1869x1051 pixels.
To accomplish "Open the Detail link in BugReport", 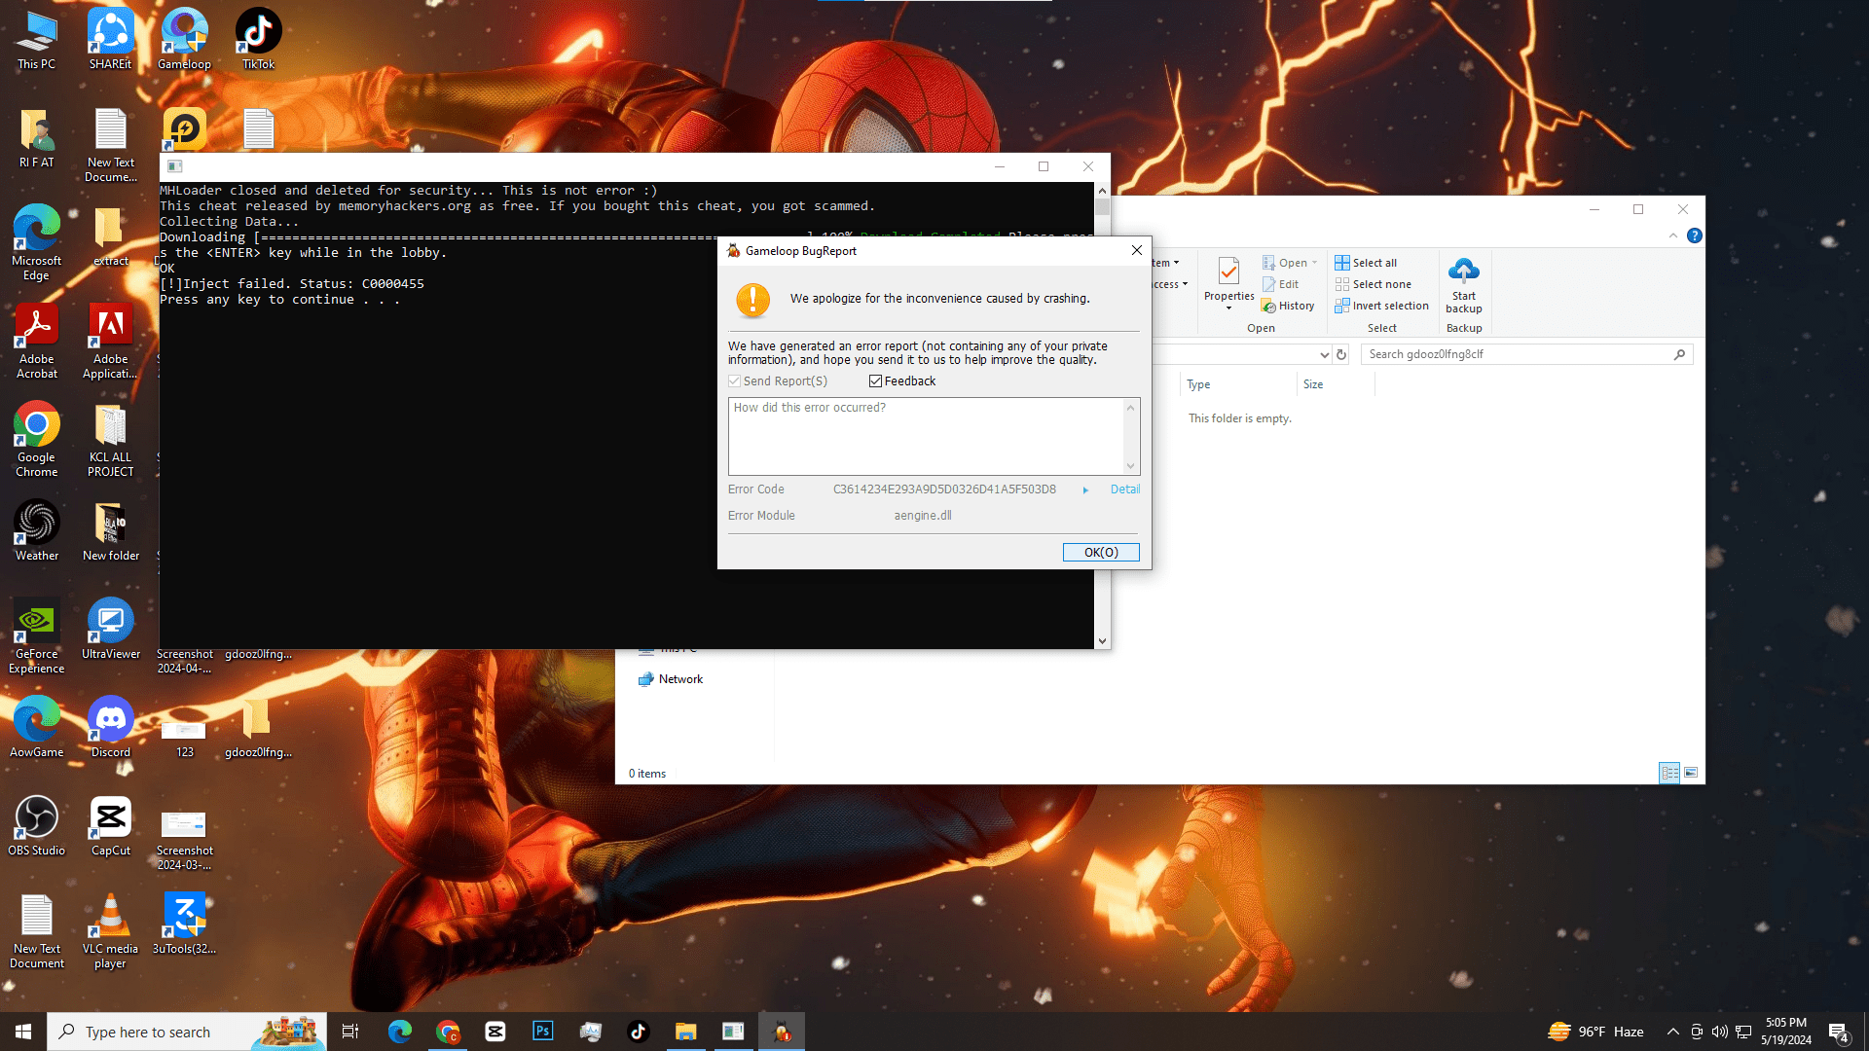I will (1125, 489).
